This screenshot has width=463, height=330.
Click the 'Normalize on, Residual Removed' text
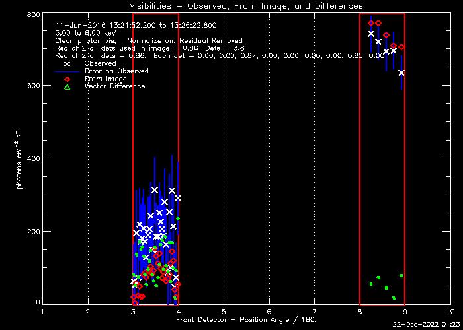(185, 41)
